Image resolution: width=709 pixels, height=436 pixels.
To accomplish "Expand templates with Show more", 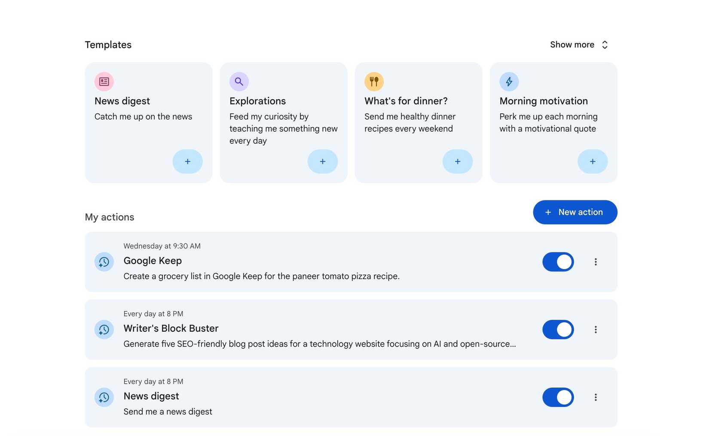I will tap(579, 44).
